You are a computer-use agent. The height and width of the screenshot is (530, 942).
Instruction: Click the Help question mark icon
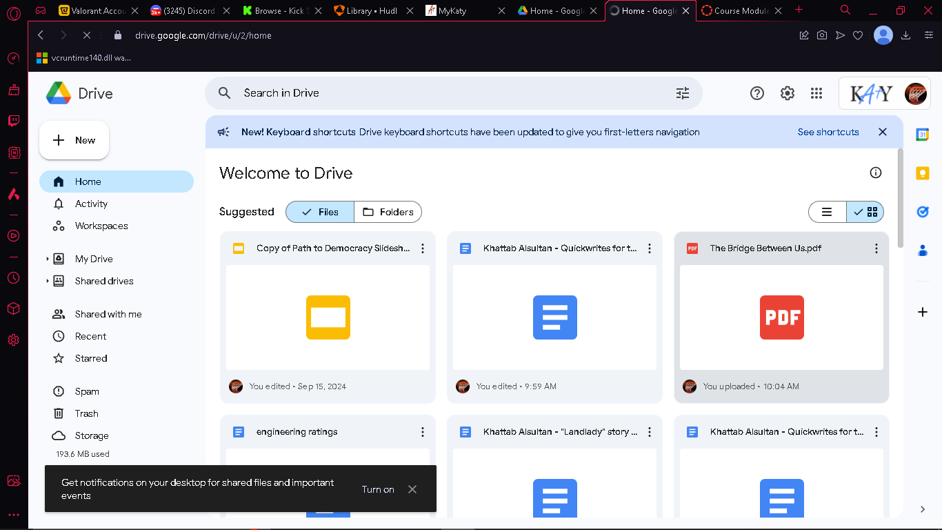[757, 93]
